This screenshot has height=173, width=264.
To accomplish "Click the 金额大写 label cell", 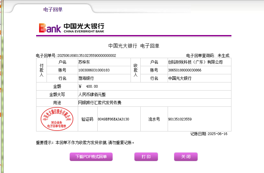I will (x=57, y=94).
